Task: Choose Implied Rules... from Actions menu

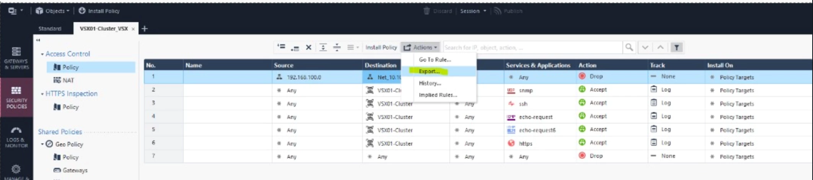Action: [x=438, y=95]
